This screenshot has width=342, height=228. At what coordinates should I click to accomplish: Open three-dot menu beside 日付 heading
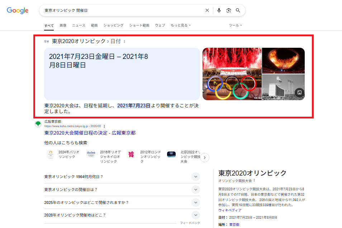(124, 41)
